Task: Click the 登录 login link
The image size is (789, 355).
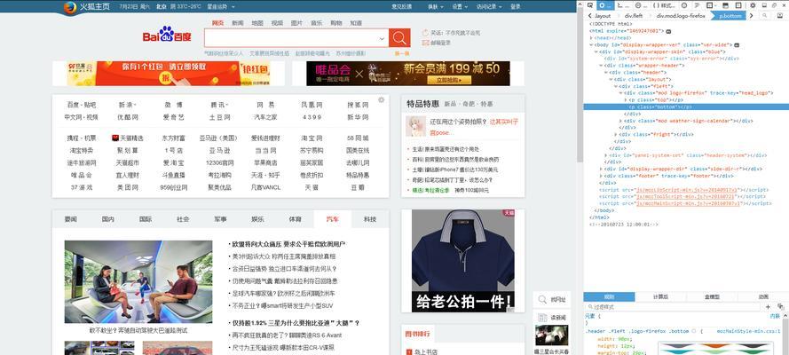Action: click(x=516, y=6)
